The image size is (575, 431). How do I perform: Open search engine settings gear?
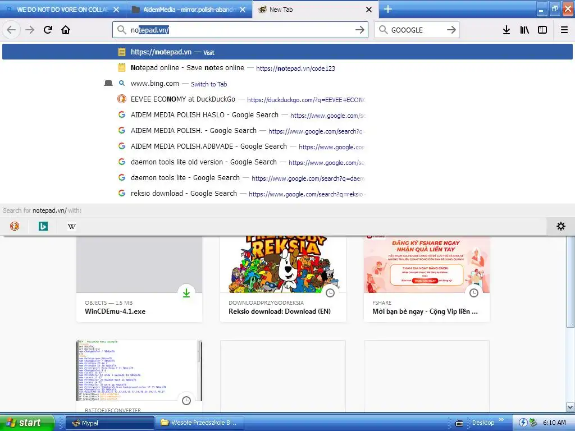click(x=561, y=226)
